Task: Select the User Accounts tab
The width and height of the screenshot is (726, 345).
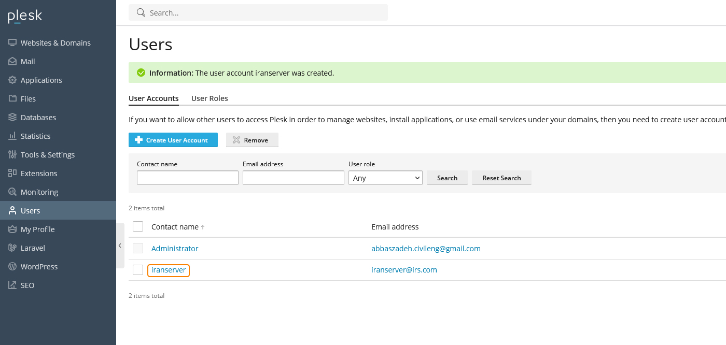Action: click(153, 98)
